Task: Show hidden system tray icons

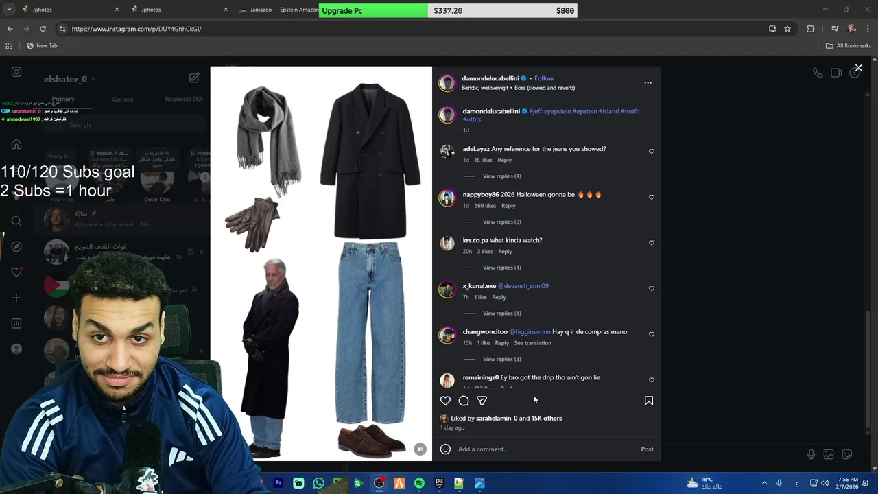Action: pyautogui.click(x=764, y=483)
